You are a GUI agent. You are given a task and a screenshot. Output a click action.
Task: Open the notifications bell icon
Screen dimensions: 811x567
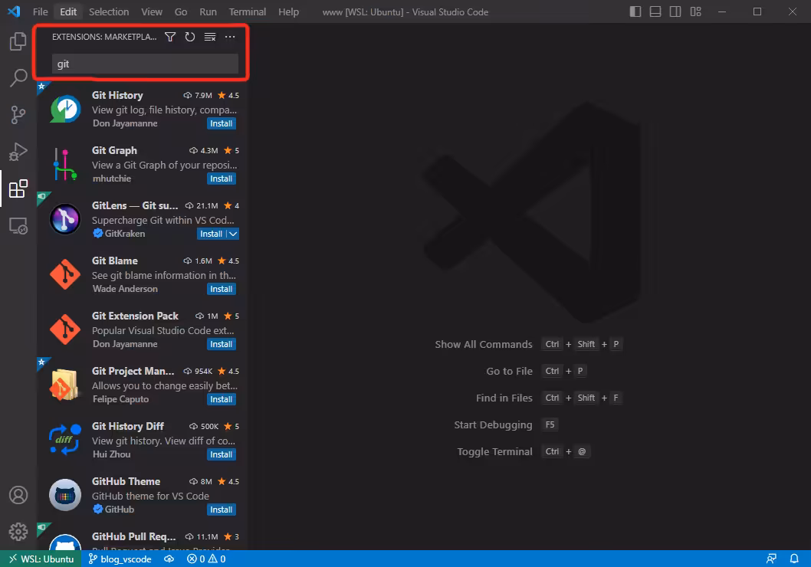(794, 559)
